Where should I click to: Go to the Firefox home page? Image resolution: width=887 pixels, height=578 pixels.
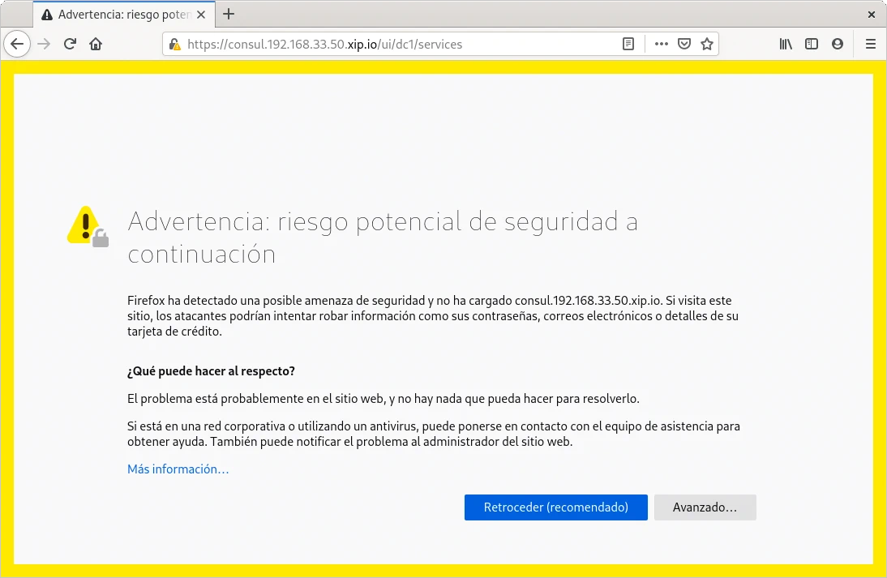(96, 44)
